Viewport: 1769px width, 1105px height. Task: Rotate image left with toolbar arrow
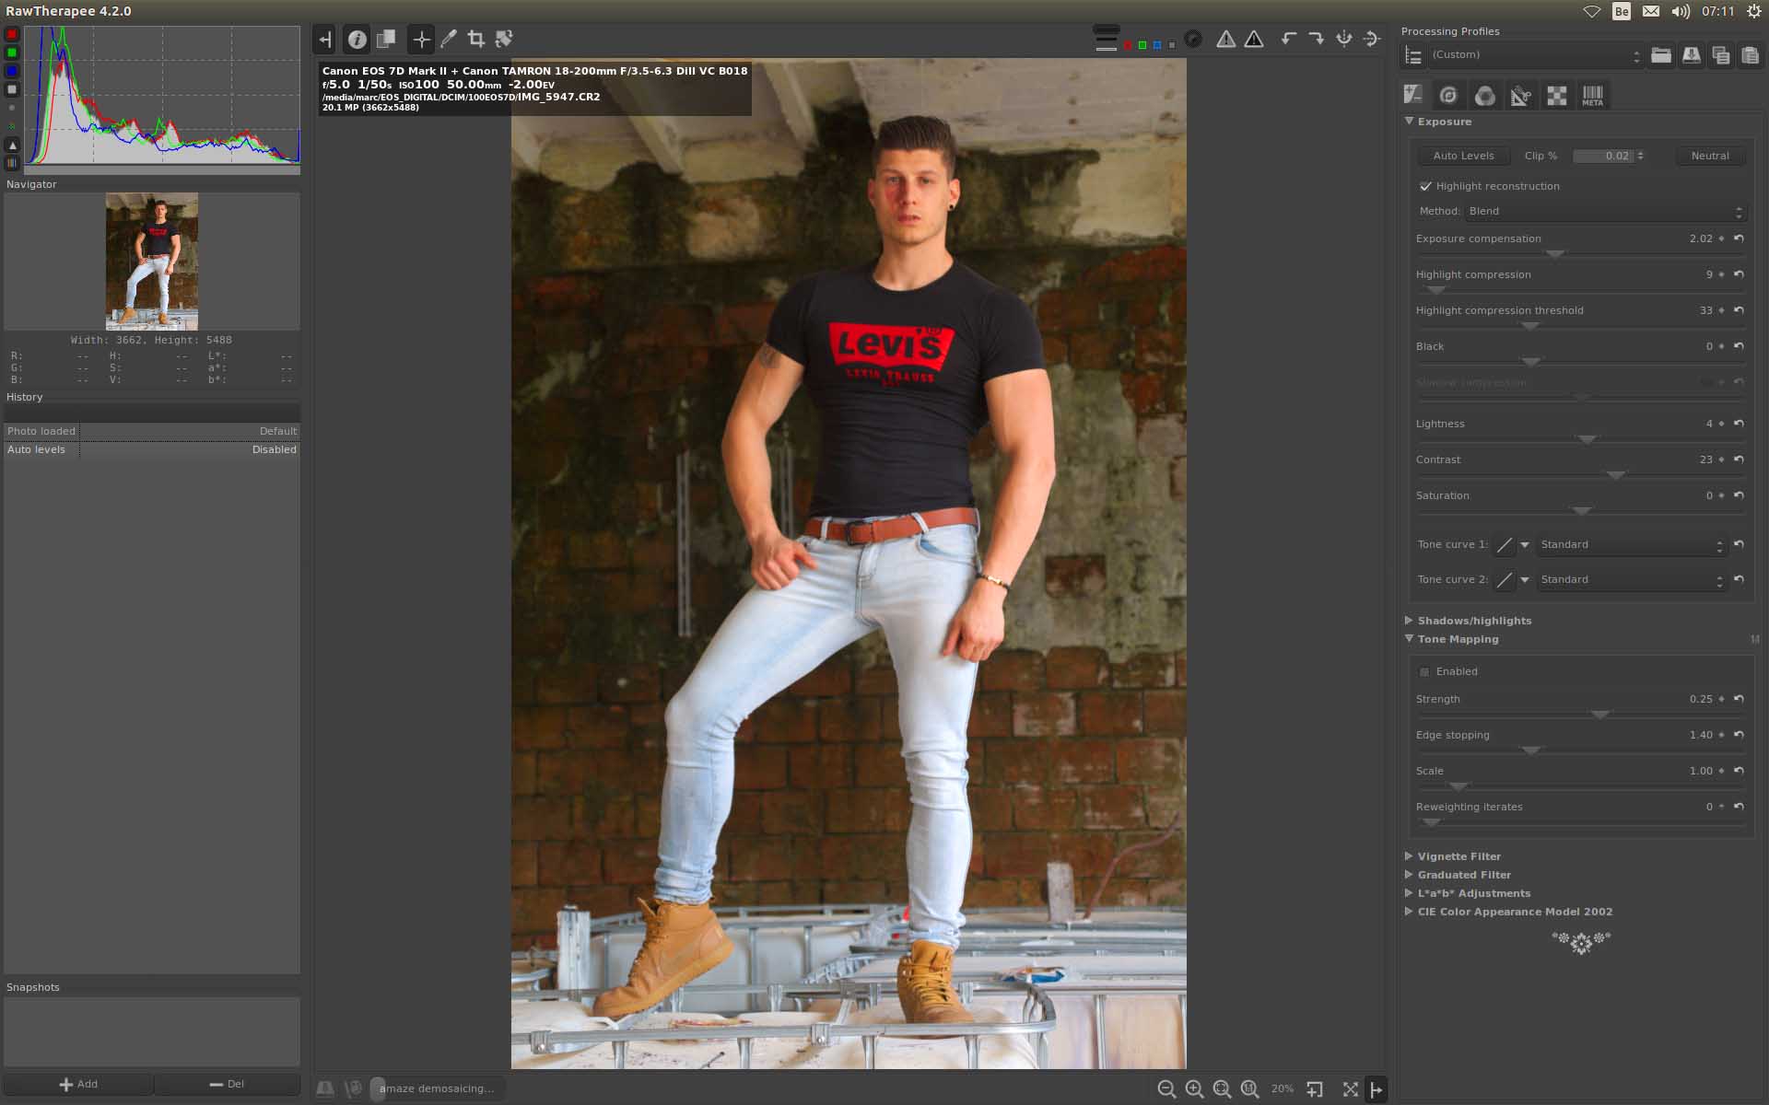coord(1288,39)
